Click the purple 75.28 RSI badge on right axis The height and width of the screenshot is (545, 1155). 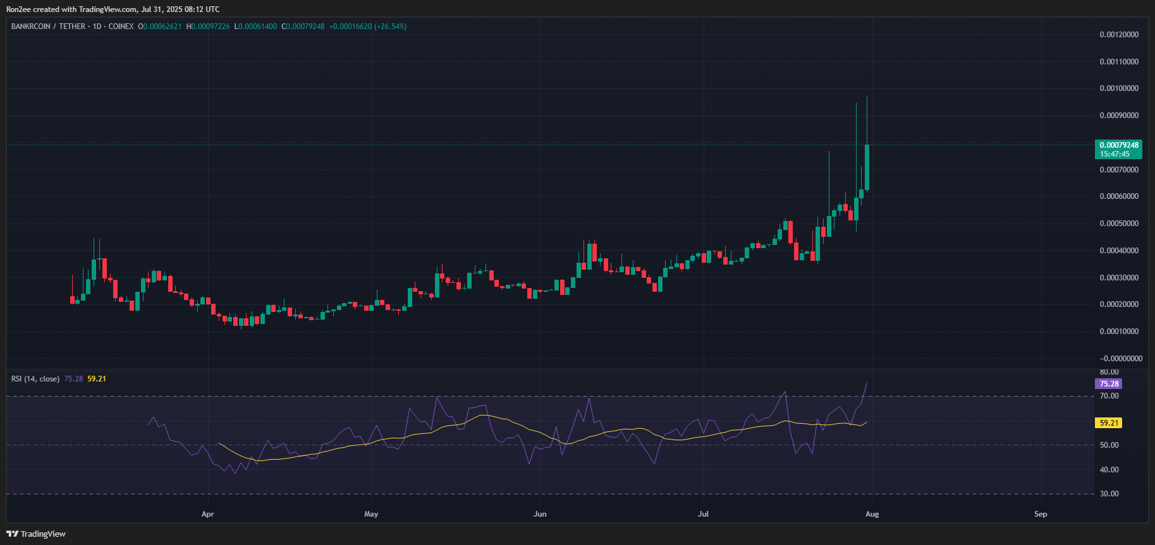(x=1108, y=383)
